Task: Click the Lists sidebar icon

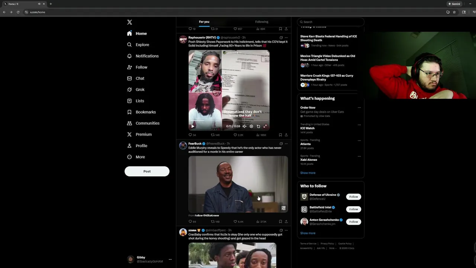Action: [x=129, y=101]
